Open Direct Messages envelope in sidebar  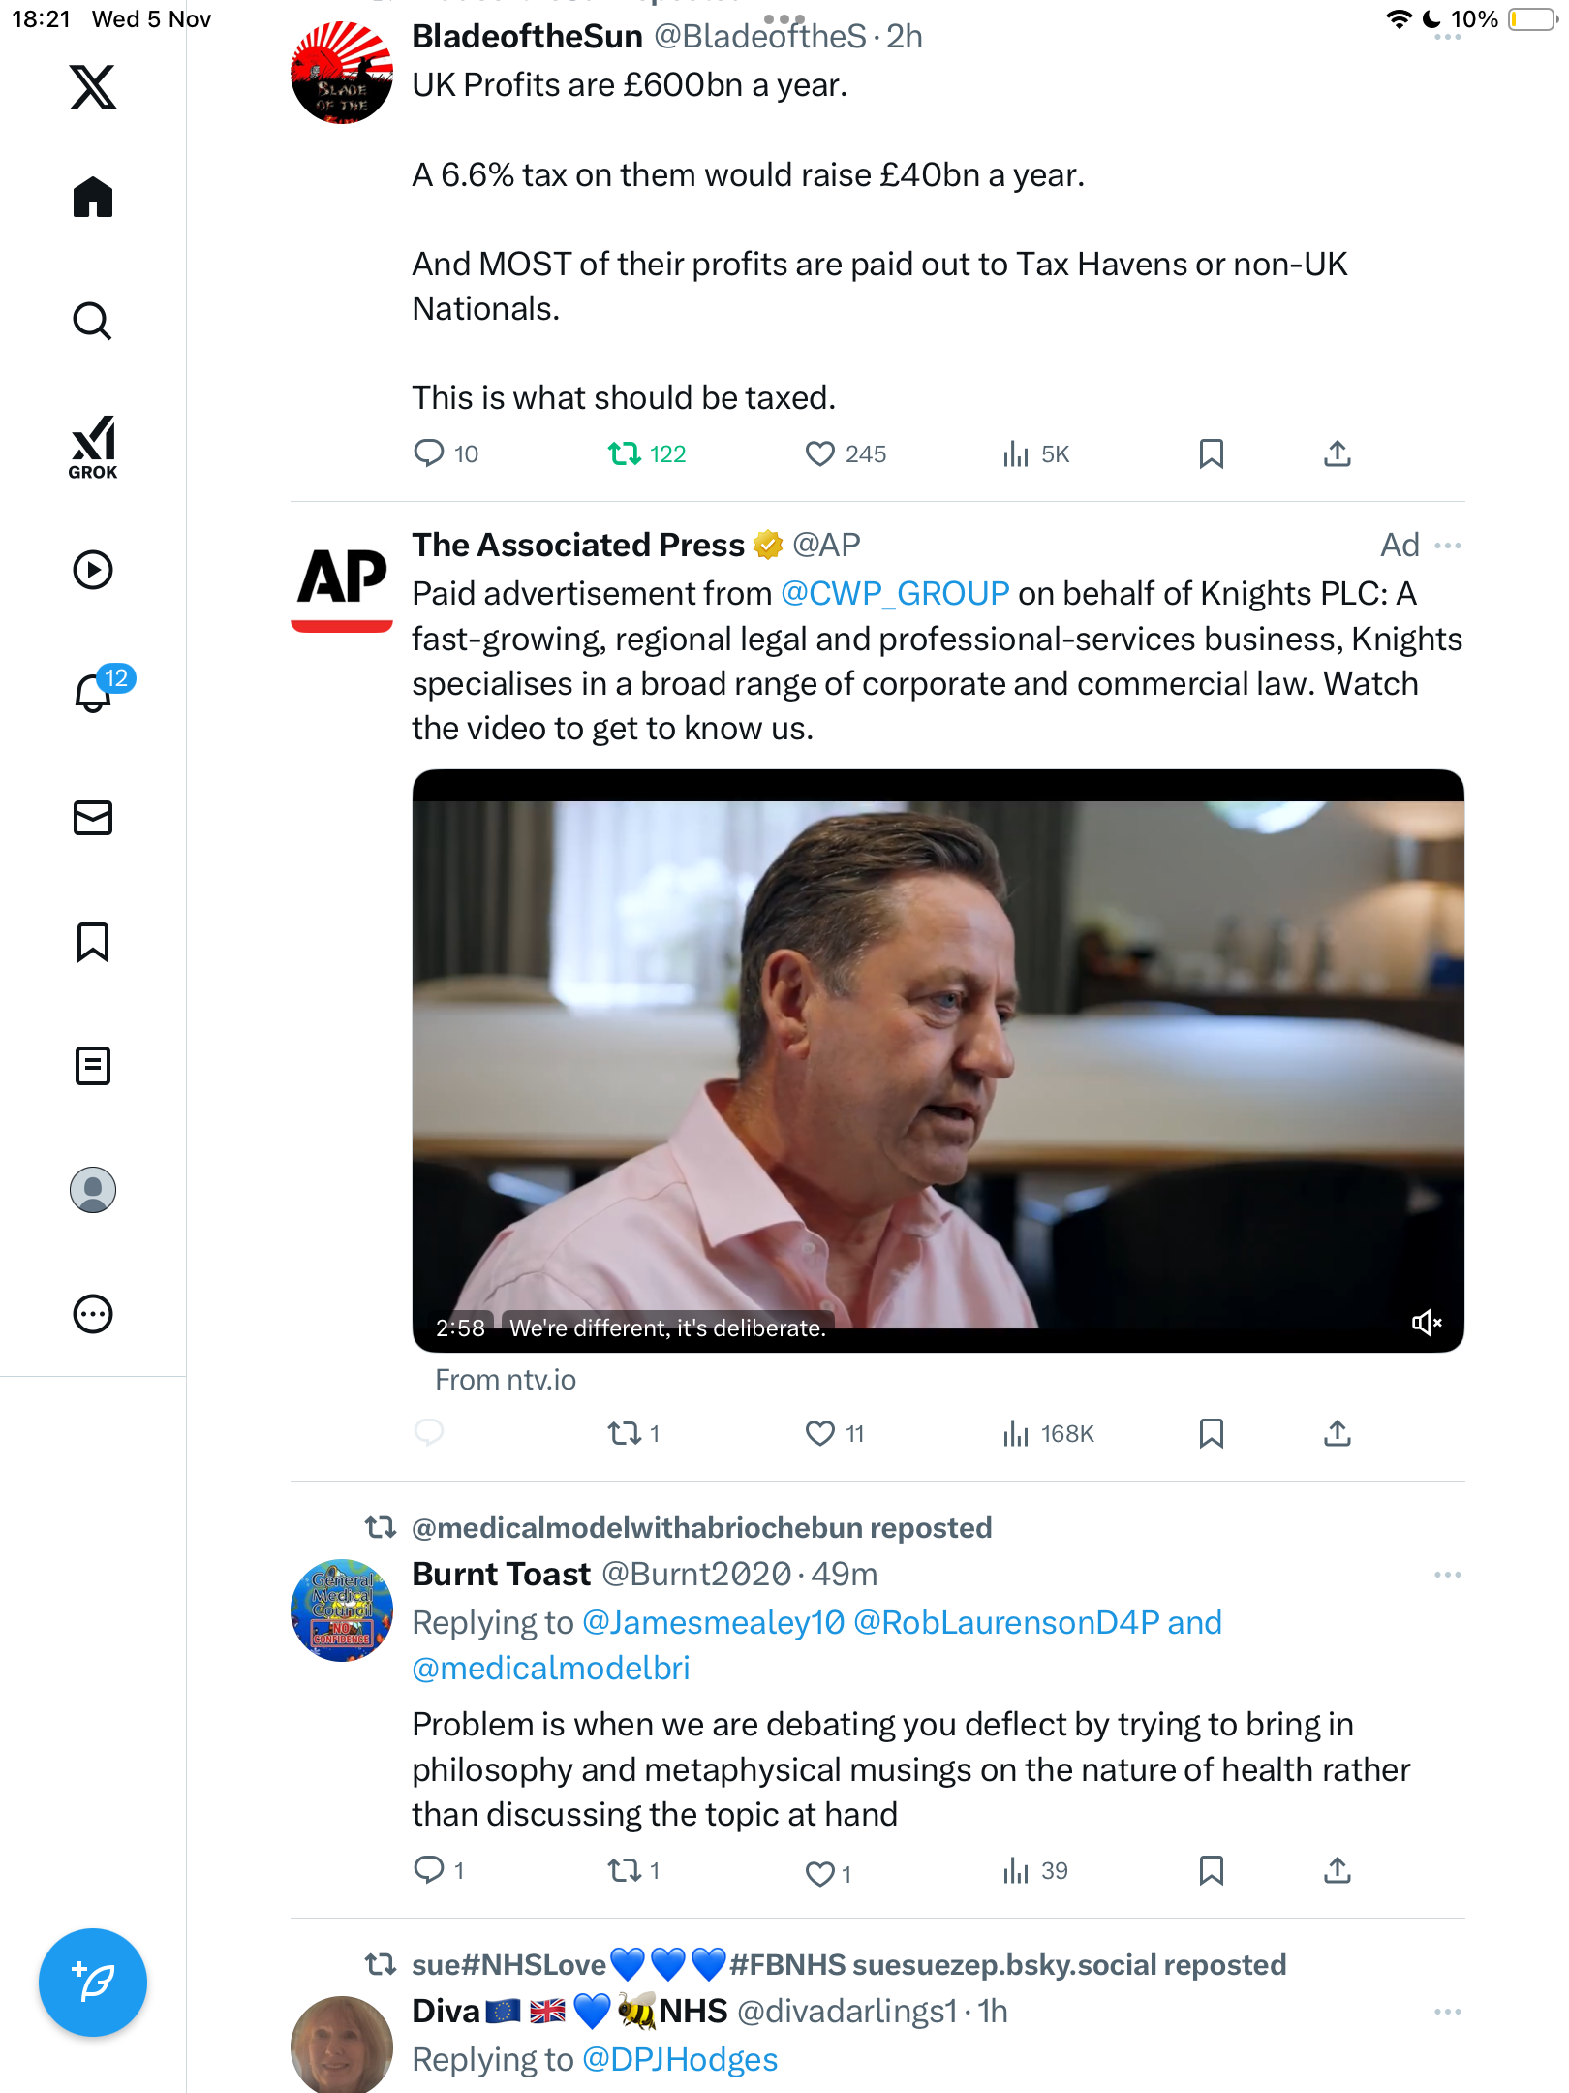[93, 818]
